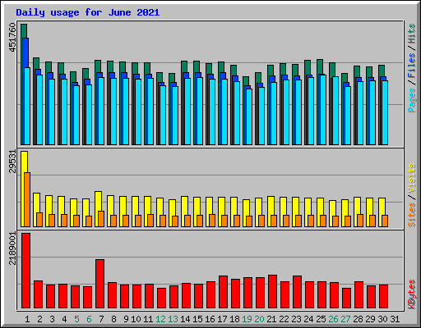Viewport: 421px width, 328px height.
Task: Click the red KBytes bar for day 7
Action: point(100,284)
